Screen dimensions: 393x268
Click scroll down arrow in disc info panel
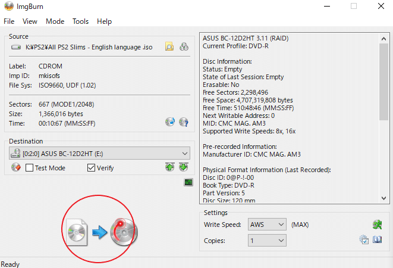coord(383,198)
